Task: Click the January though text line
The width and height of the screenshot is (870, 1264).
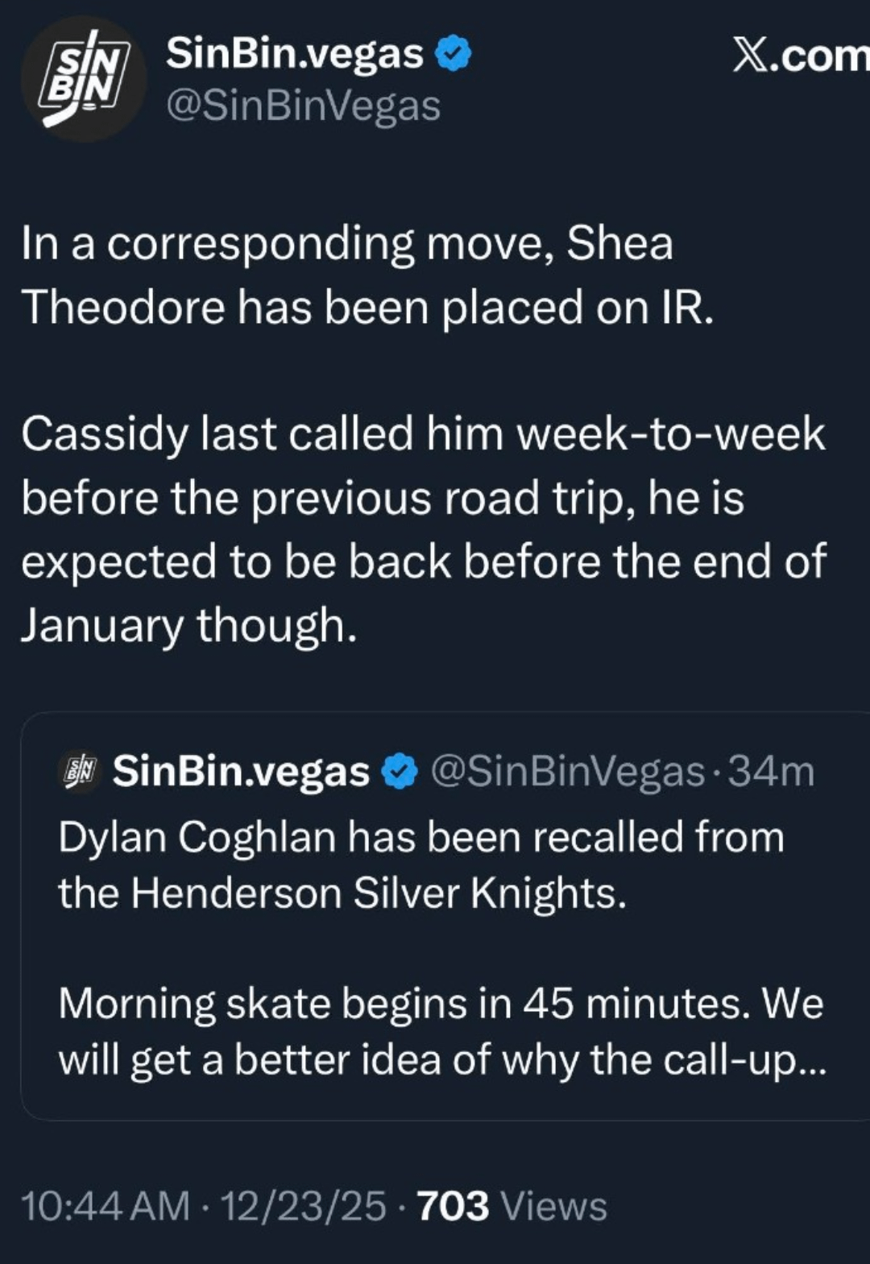Action: 188,626
